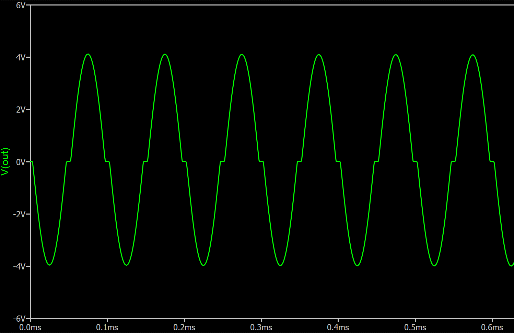Click the 0.0ms time axis label

coord(30,328)
